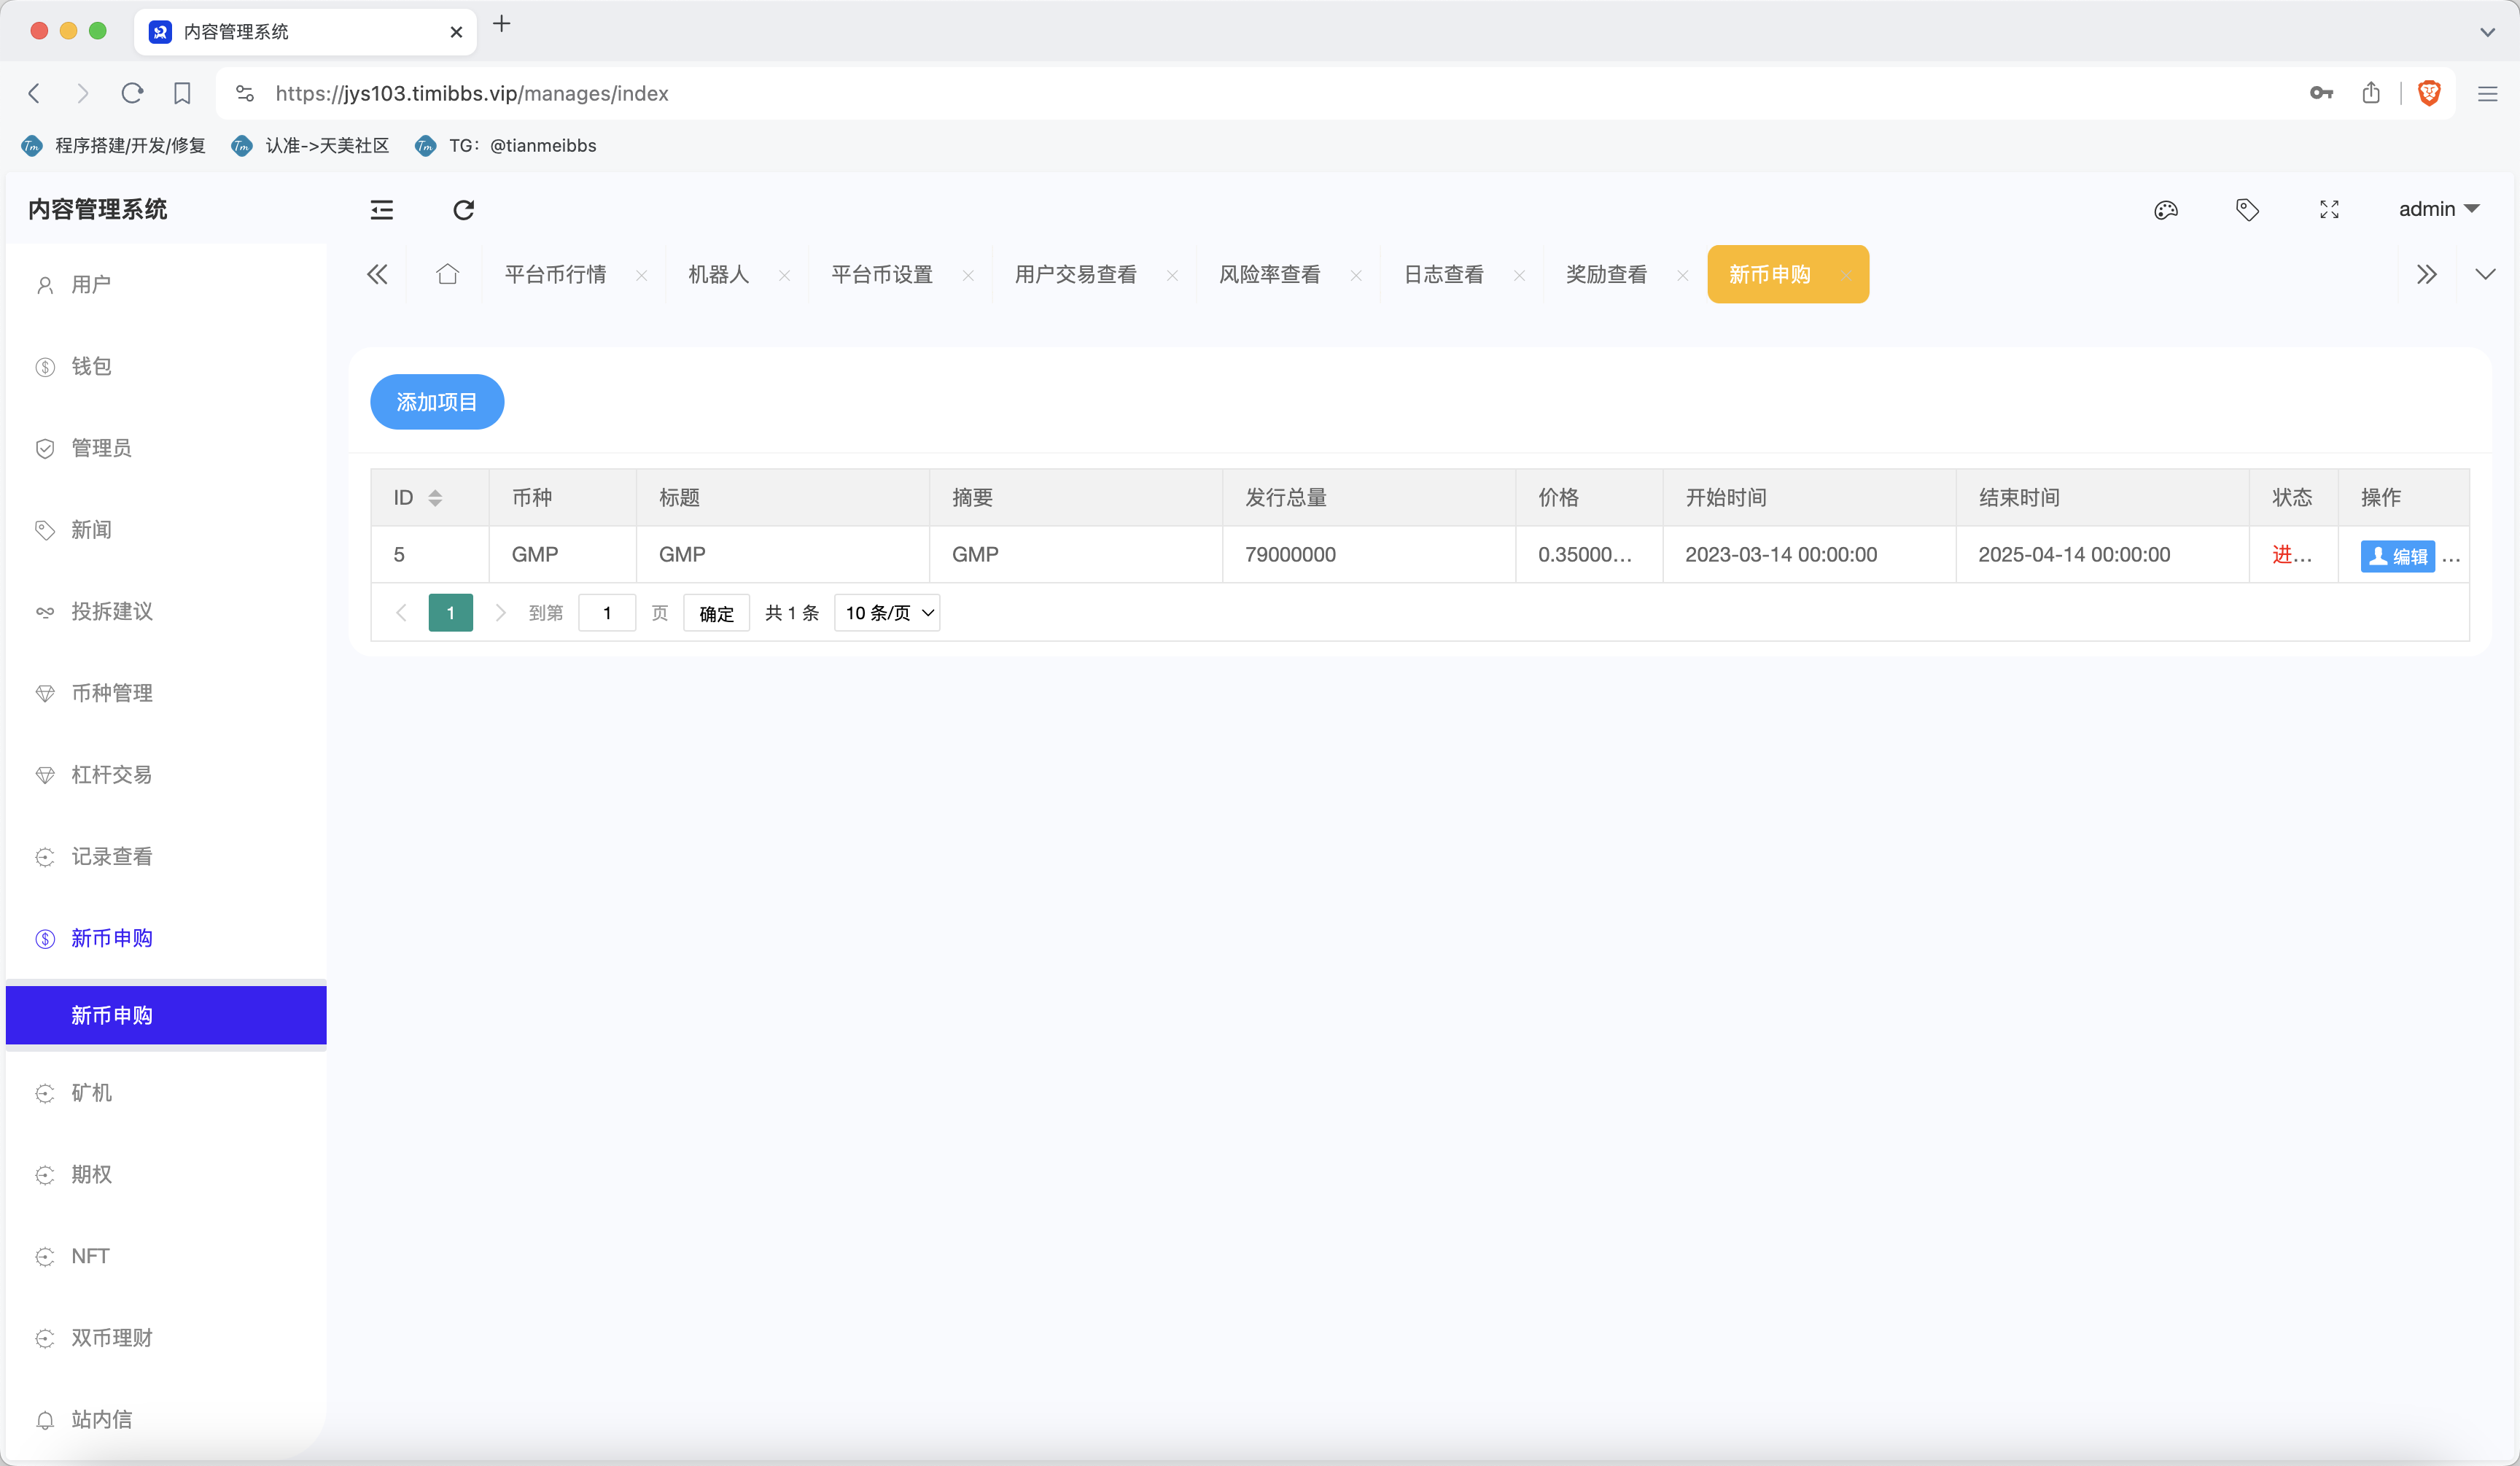This screenshot has height=1466, width=2520.
Task: Click the page refresh icon in header
Action: [463, 209]
